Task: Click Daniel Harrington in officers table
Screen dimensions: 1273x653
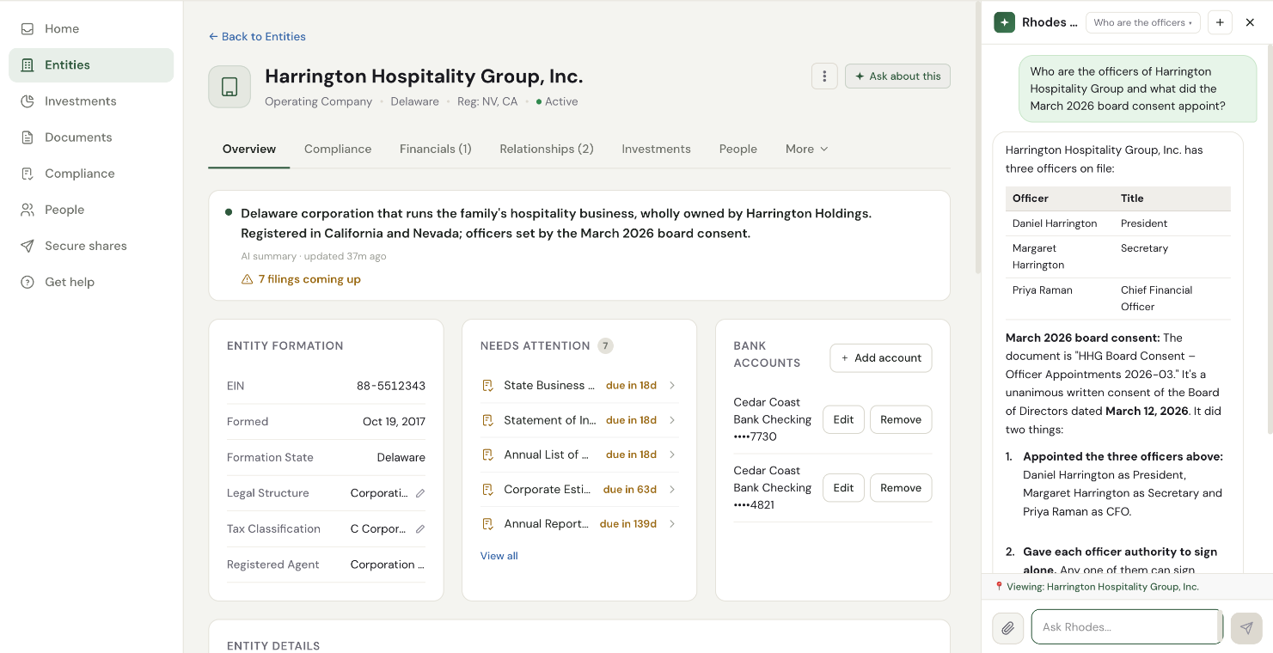Action: pyautogui.click(x=1055, y=223)
